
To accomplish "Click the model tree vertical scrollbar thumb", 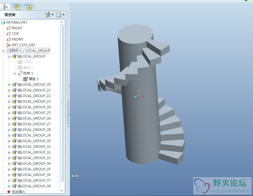I will [x=62, y=103].
